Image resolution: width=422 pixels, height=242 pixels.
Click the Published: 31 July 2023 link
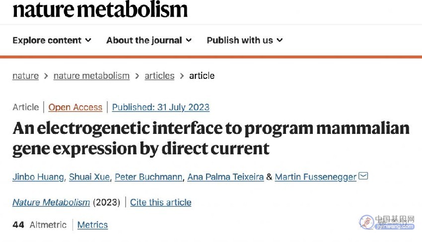tap(161, 107)
